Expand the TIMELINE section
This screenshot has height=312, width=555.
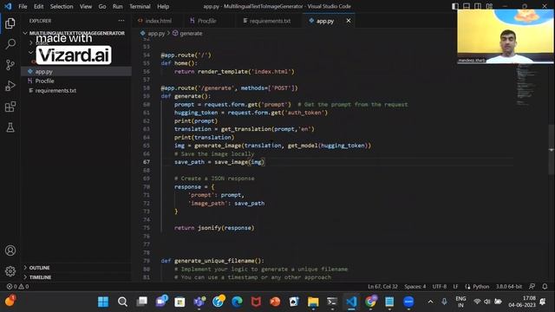click(76, 277)
